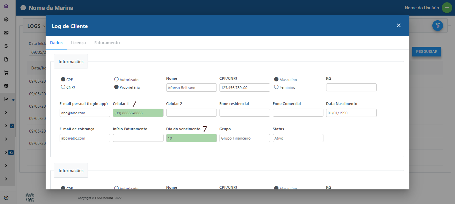
Task: Close the Log de Cliente dialog
Action: point(399,26)
